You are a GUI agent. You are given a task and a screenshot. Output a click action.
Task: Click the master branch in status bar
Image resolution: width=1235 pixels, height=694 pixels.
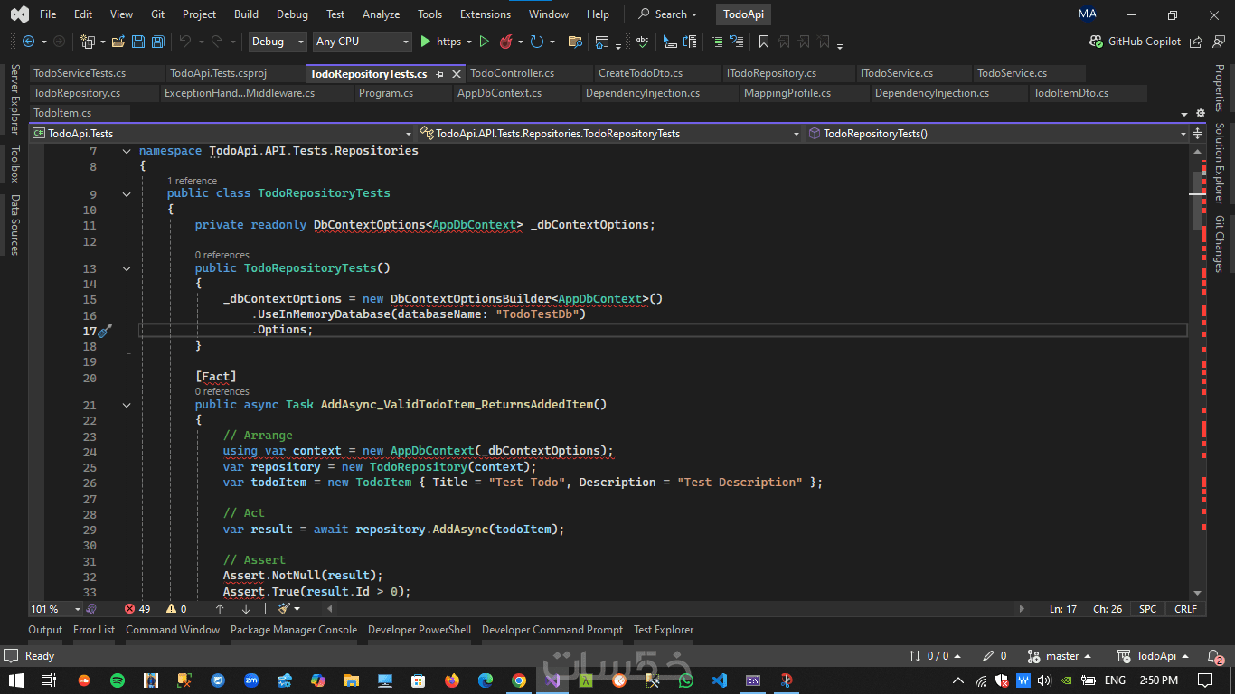[x=1061, y=656]
